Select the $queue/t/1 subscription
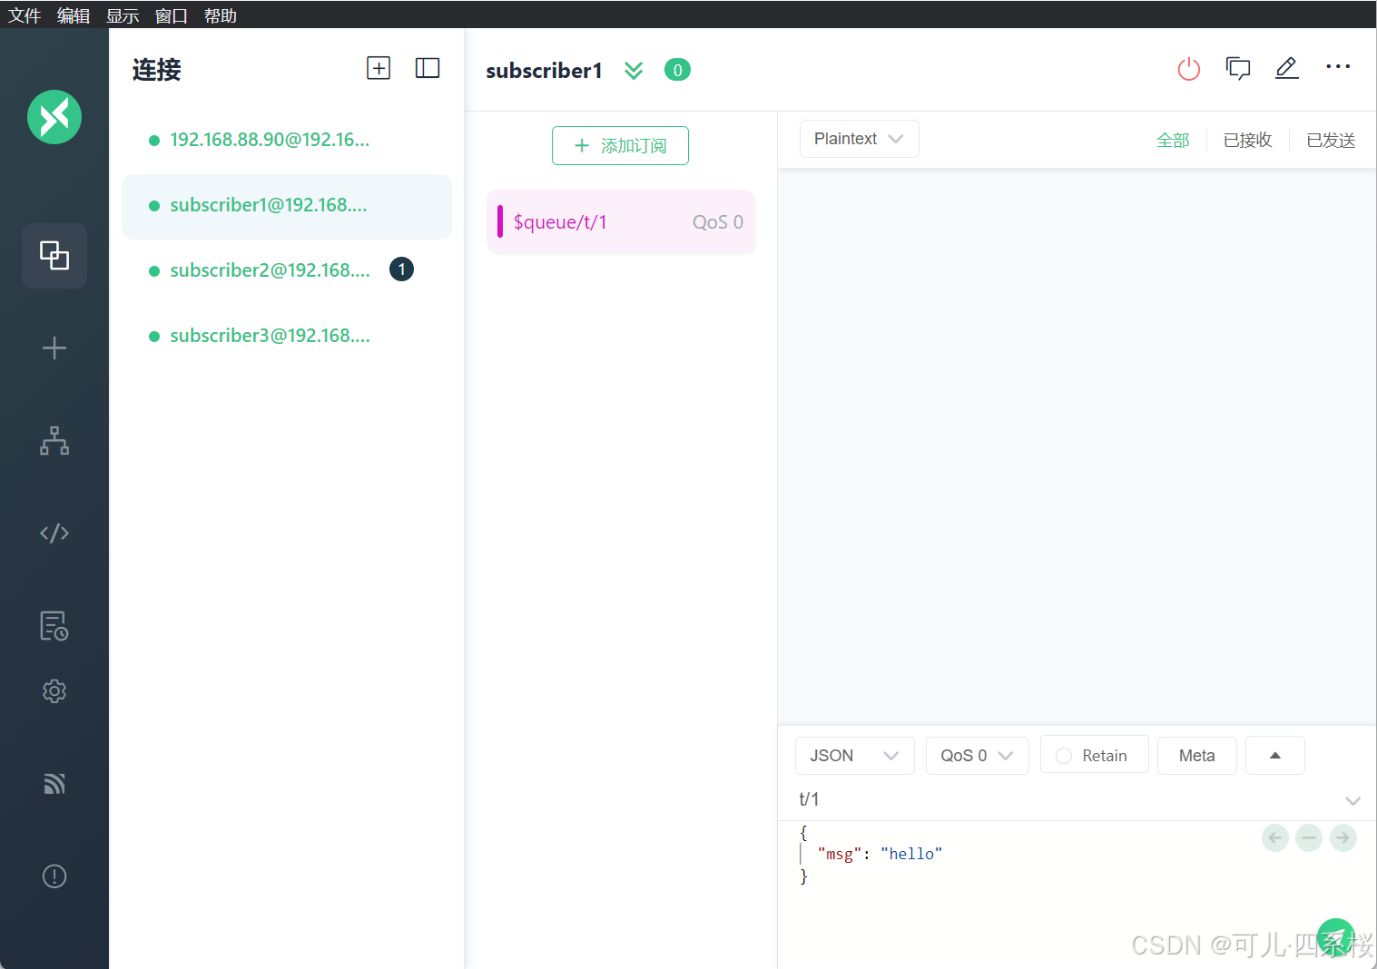1377x969 pixels. (x=621, y=221)
